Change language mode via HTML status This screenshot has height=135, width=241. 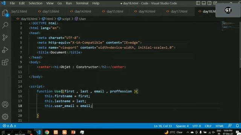220,126
